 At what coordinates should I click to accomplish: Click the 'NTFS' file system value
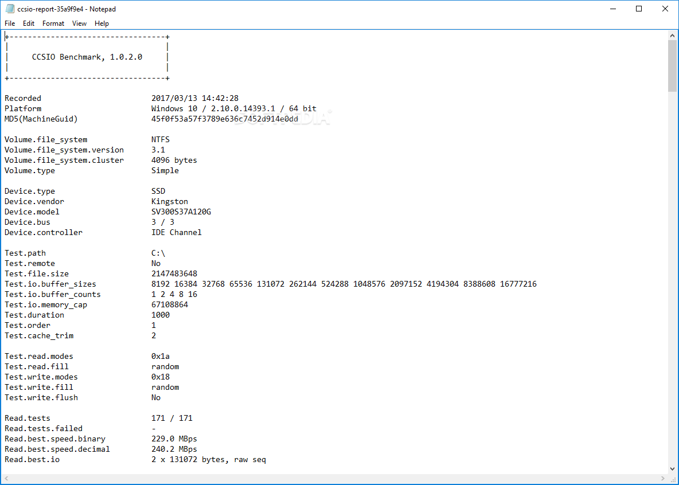(161, 139)
